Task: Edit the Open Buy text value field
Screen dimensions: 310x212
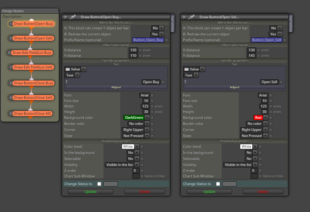Action: pos(151,82)
